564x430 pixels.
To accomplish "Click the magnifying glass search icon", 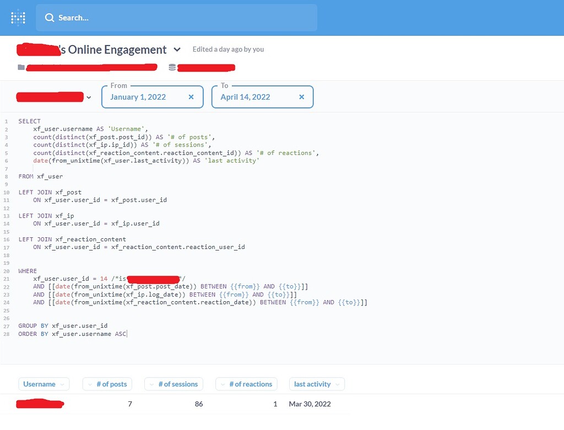I will point(49,17).
